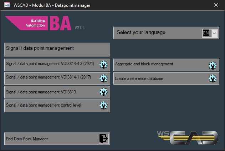225x151 pixels.
Task: Click the 'Select your language' label
Action: tap(141, 32)
